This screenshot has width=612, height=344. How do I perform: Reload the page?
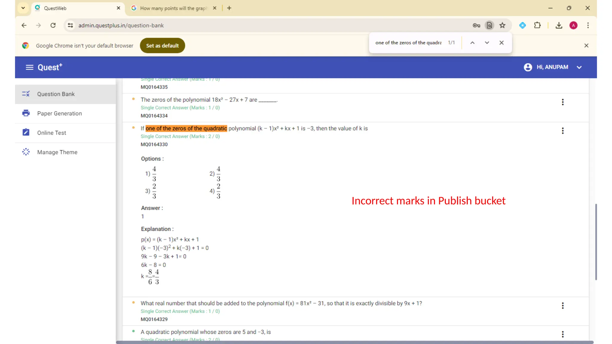pyautogui.click(x=53, y=25)
